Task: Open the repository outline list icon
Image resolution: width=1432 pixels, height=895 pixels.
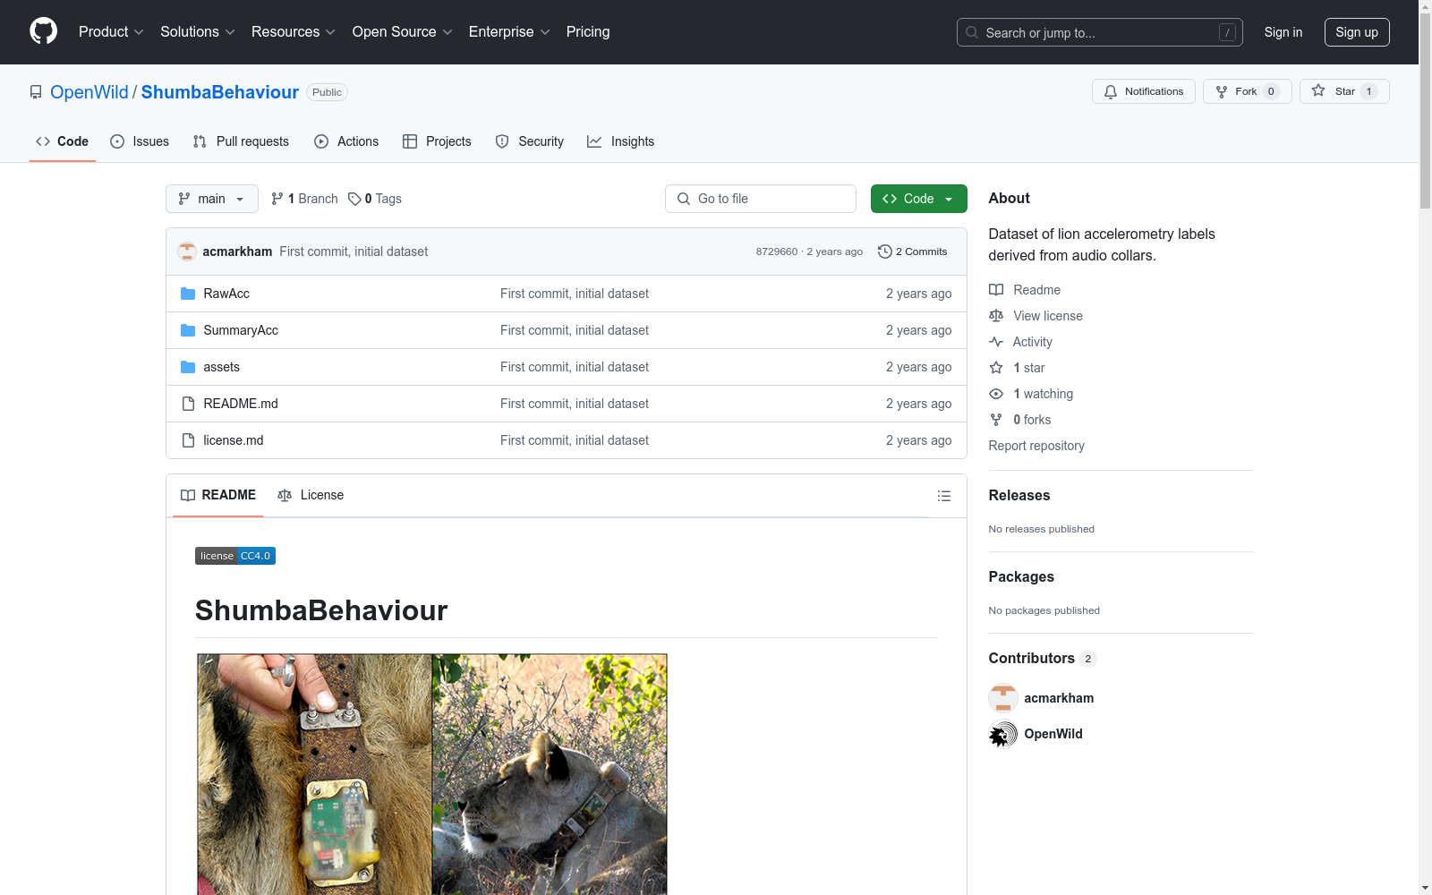Action: click(x=943, y=496)
